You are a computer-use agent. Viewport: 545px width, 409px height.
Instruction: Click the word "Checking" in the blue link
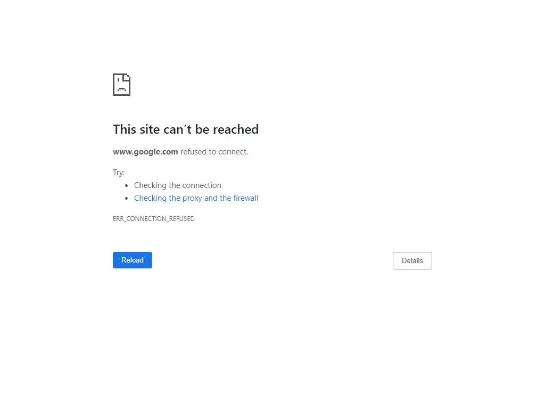pyautogui.click(x=150, y=198)
